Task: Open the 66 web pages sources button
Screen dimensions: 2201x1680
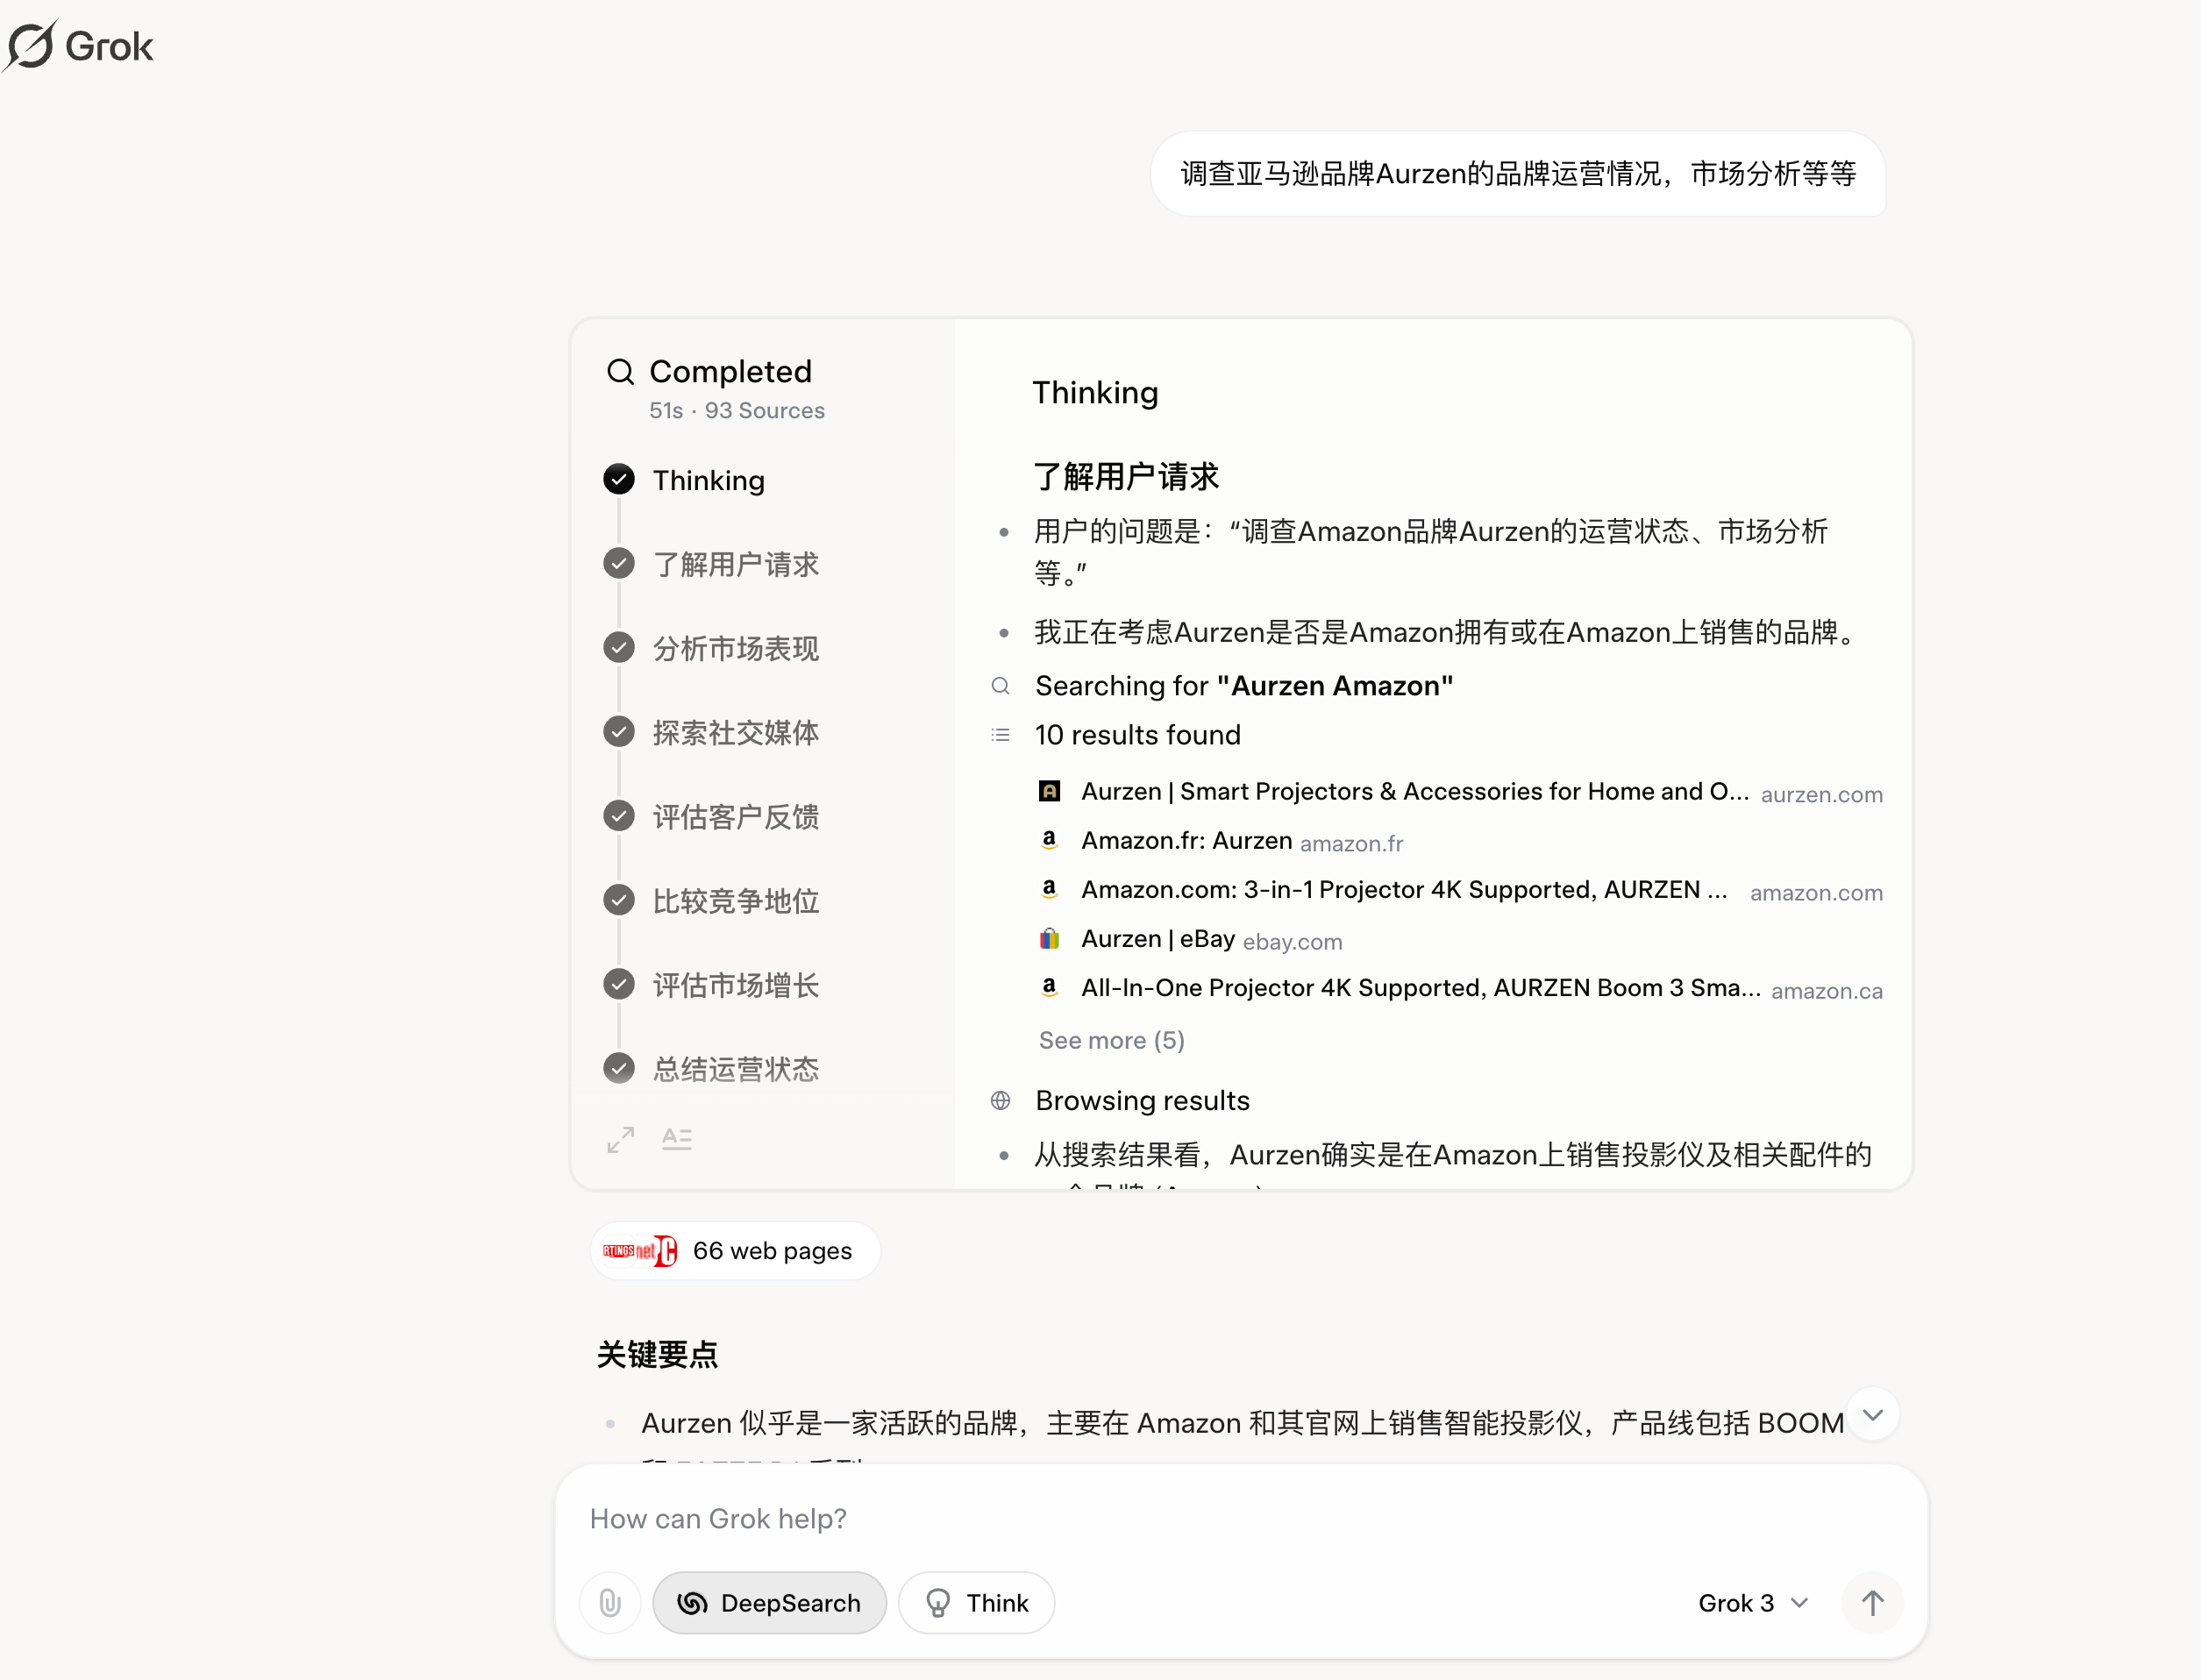Action: 736,1251
